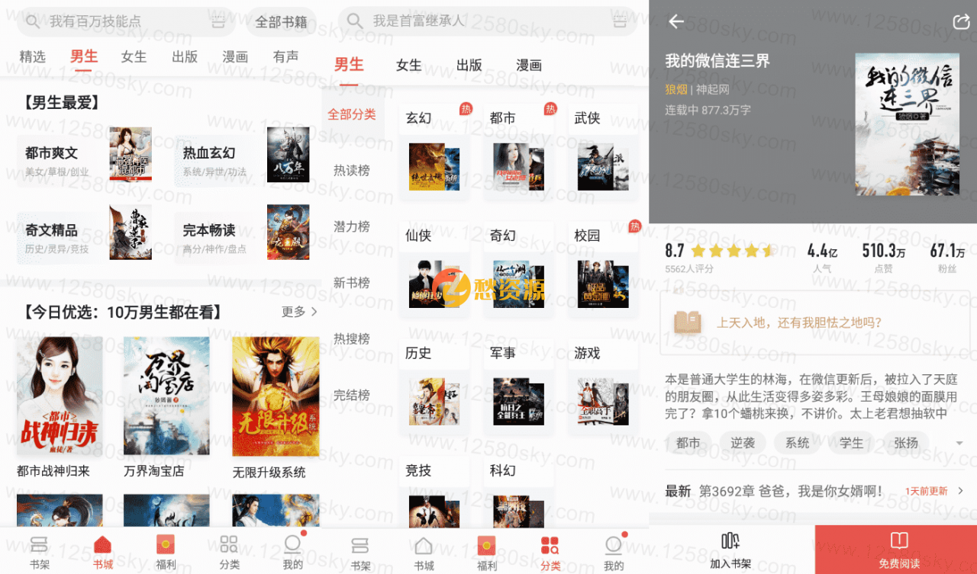Click the open book icon beside 上天入地 quote
Screen dimensions: 977x574
point(687,322)
